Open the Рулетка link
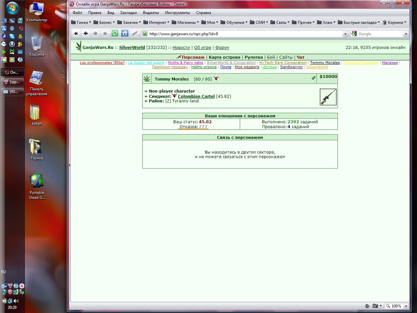417x313 pixels. (x=254, y=57)
